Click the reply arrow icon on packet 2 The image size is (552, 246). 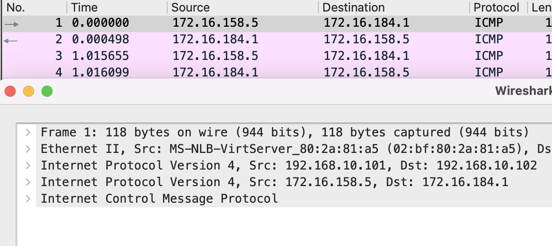pos(11,41)
